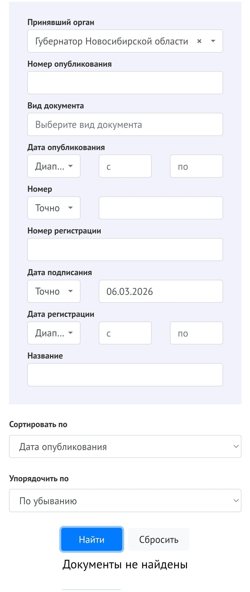Click the Дата регистрации end date field

coord(196,333)
